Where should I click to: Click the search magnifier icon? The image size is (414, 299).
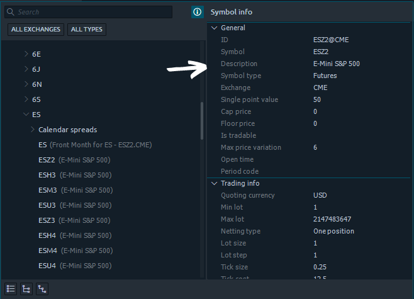[11, 12]
